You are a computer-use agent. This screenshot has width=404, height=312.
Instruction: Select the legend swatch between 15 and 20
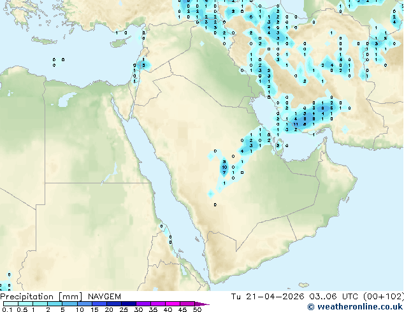[x=99, y=304]
